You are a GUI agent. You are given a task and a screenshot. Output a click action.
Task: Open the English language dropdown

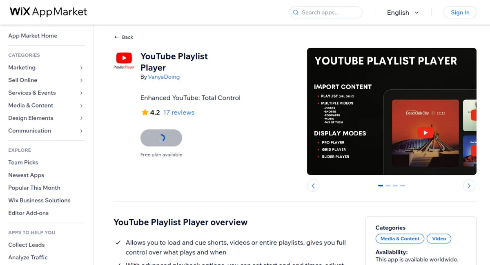point(403,13)
